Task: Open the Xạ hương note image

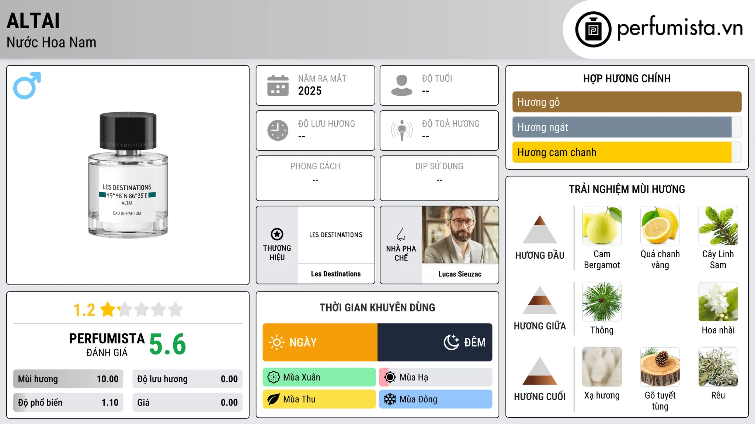Action: pyautogui.click(x=602, y=367)
